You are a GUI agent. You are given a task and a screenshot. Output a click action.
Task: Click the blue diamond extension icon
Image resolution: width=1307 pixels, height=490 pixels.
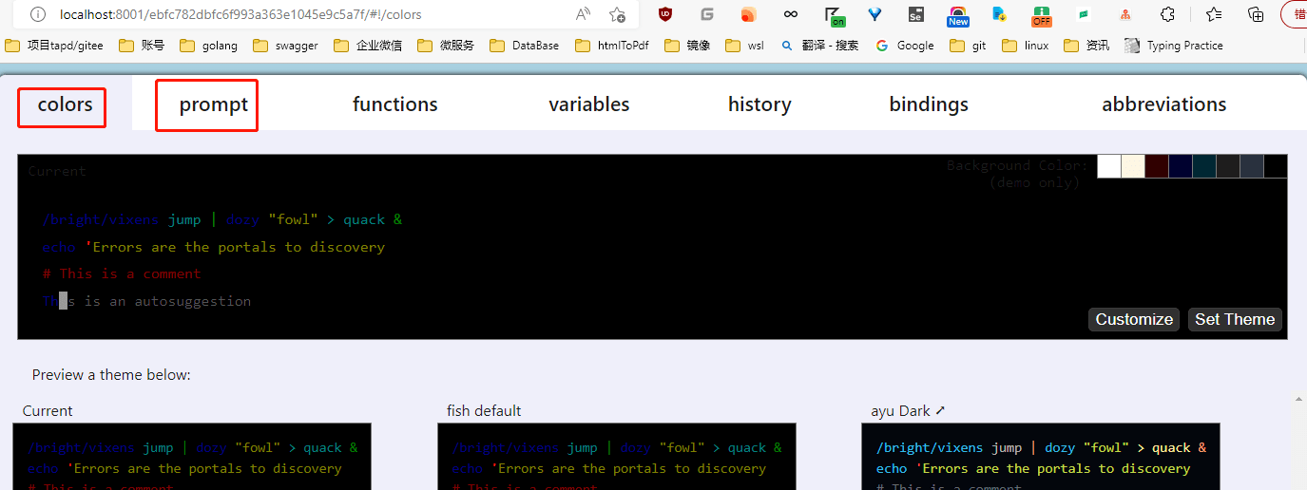tap(875, 14)
